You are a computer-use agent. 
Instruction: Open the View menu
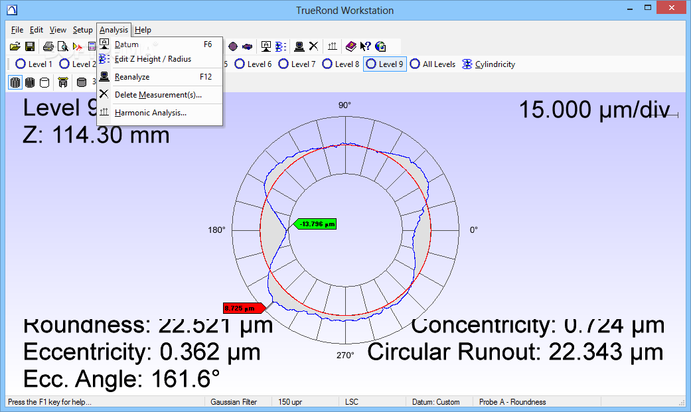pos(58,30)
